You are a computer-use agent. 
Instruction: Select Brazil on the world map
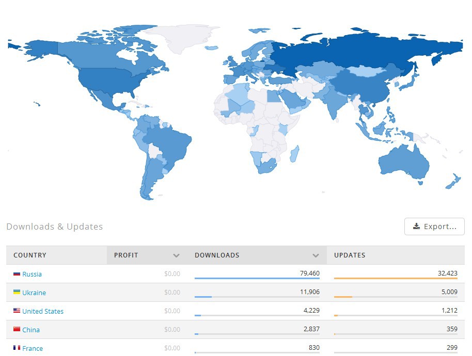[x=170, y=144]
